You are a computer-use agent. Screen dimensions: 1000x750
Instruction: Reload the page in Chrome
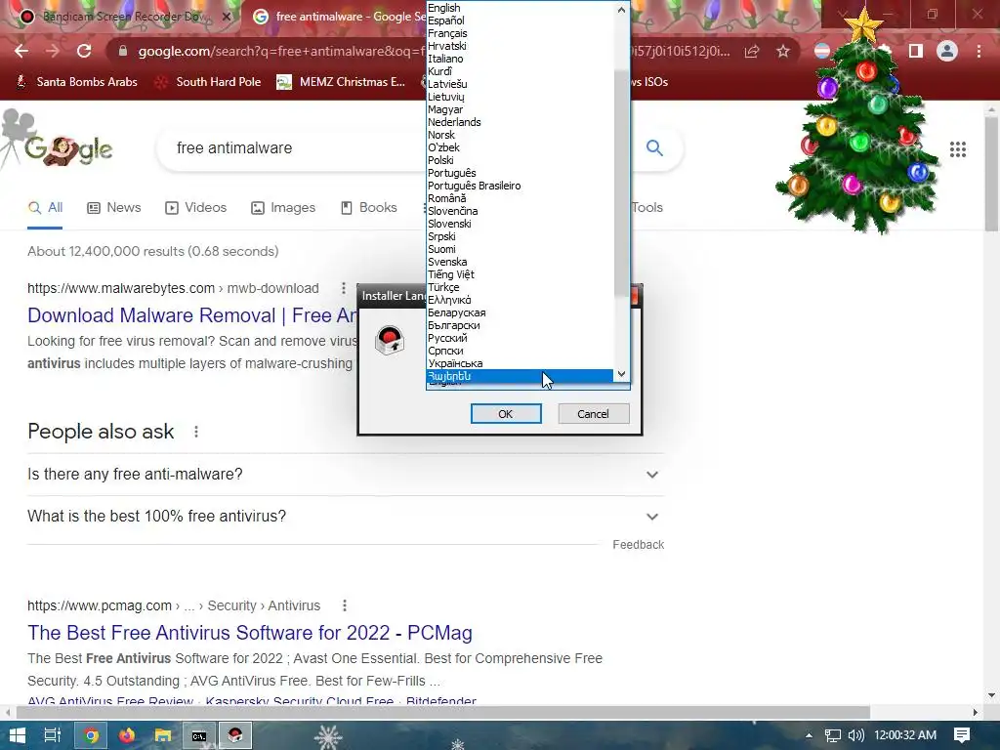click(84, 52)
